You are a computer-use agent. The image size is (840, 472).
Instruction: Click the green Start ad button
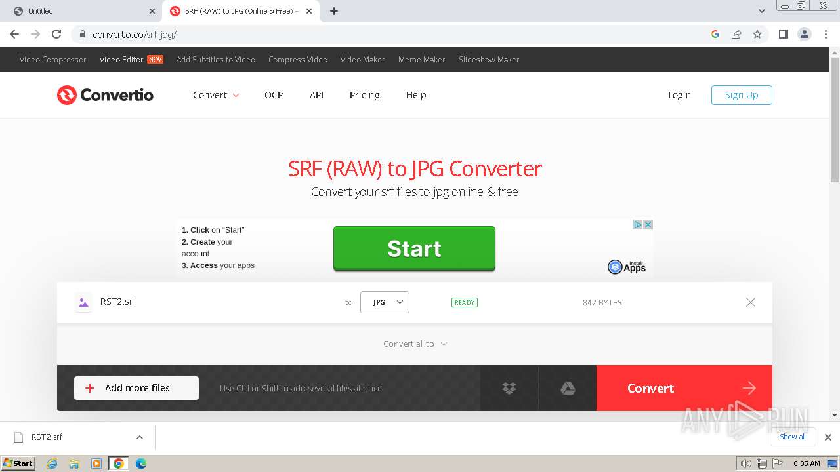click(x=414, y=248)
